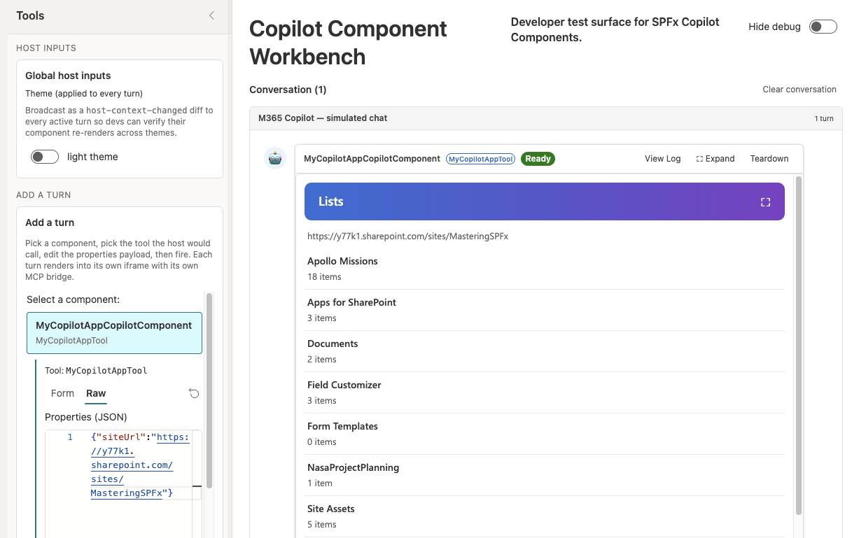Click the site URL under the Lists header

pyautogui.click(x=407, y=236)
